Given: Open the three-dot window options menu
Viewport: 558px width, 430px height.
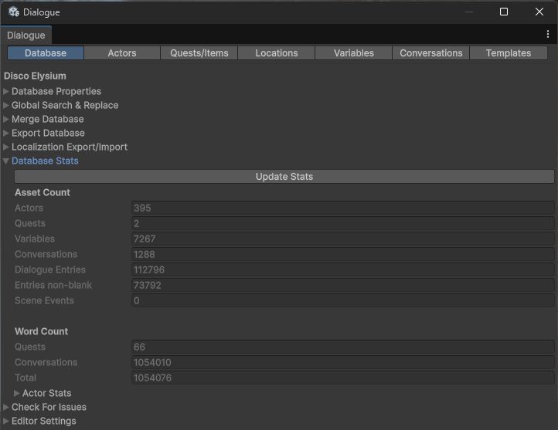Looking at the screenshot, I should point(548,34).
